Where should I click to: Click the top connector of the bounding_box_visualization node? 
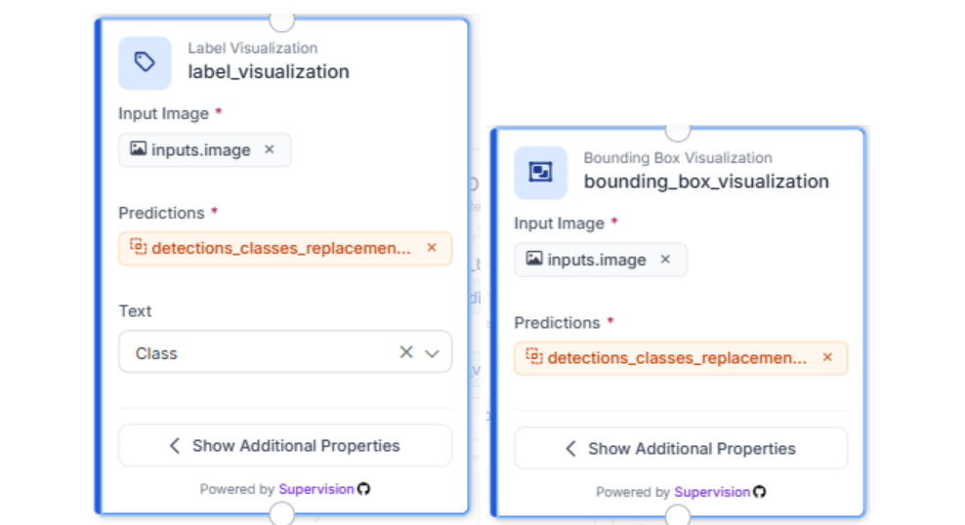click(x=678, y=129)
